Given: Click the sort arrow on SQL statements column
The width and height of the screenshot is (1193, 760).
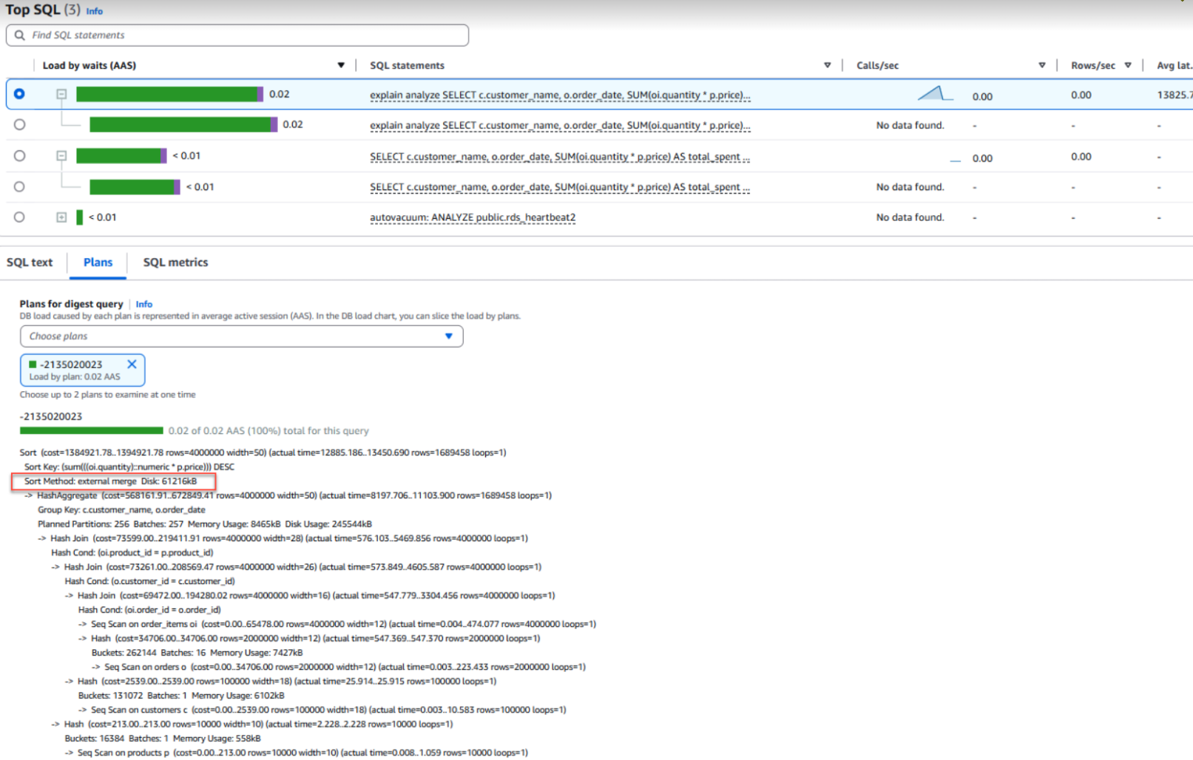Looking at the screenshot, I should 827,65.
